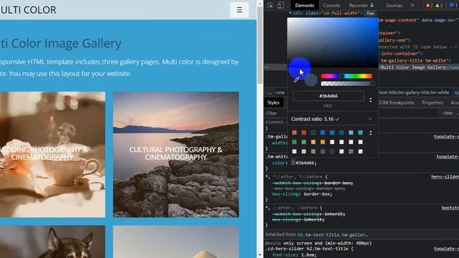Open the blue issues counter

pos(453,5)
